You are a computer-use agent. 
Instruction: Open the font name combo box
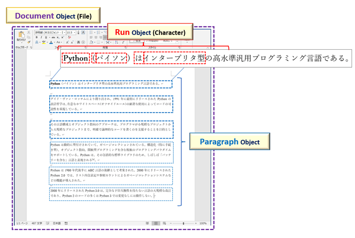50,33
